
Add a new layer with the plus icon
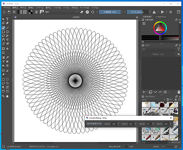(144, 92)
